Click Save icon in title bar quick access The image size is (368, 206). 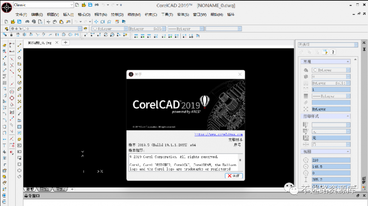pos(90,5)
